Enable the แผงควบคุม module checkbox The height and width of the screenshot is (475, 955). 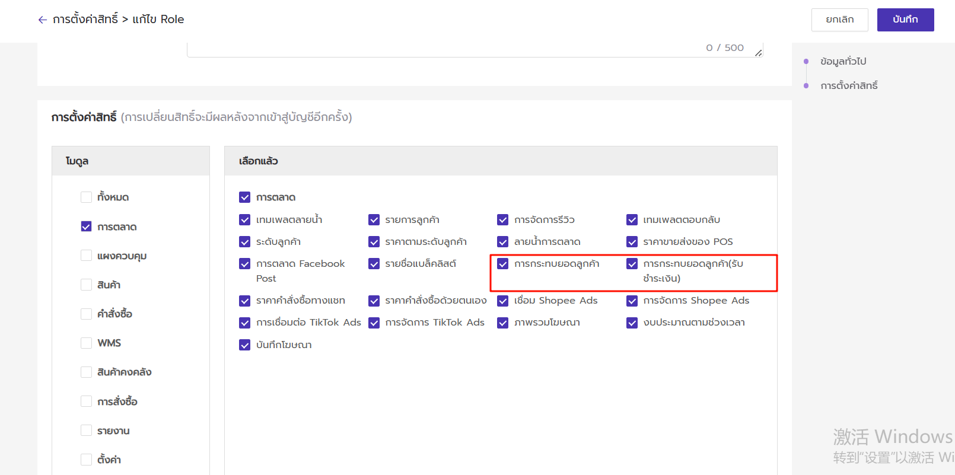[87, 256]
